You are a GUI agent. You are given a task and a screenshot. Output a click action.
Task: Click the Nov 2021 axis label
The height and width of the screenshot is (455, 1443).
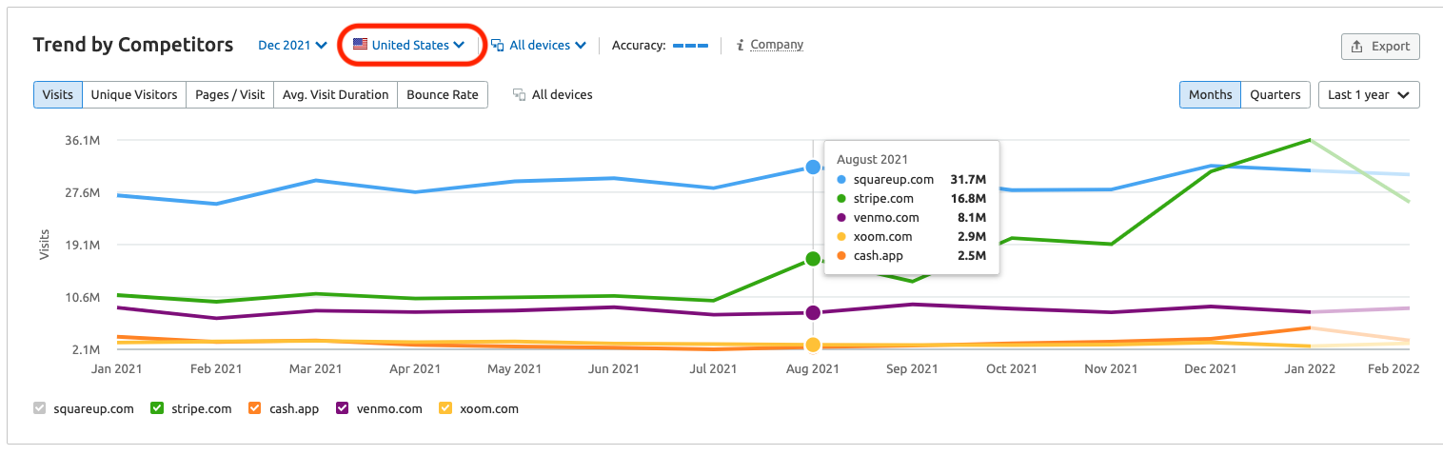tap(1111, 368)
